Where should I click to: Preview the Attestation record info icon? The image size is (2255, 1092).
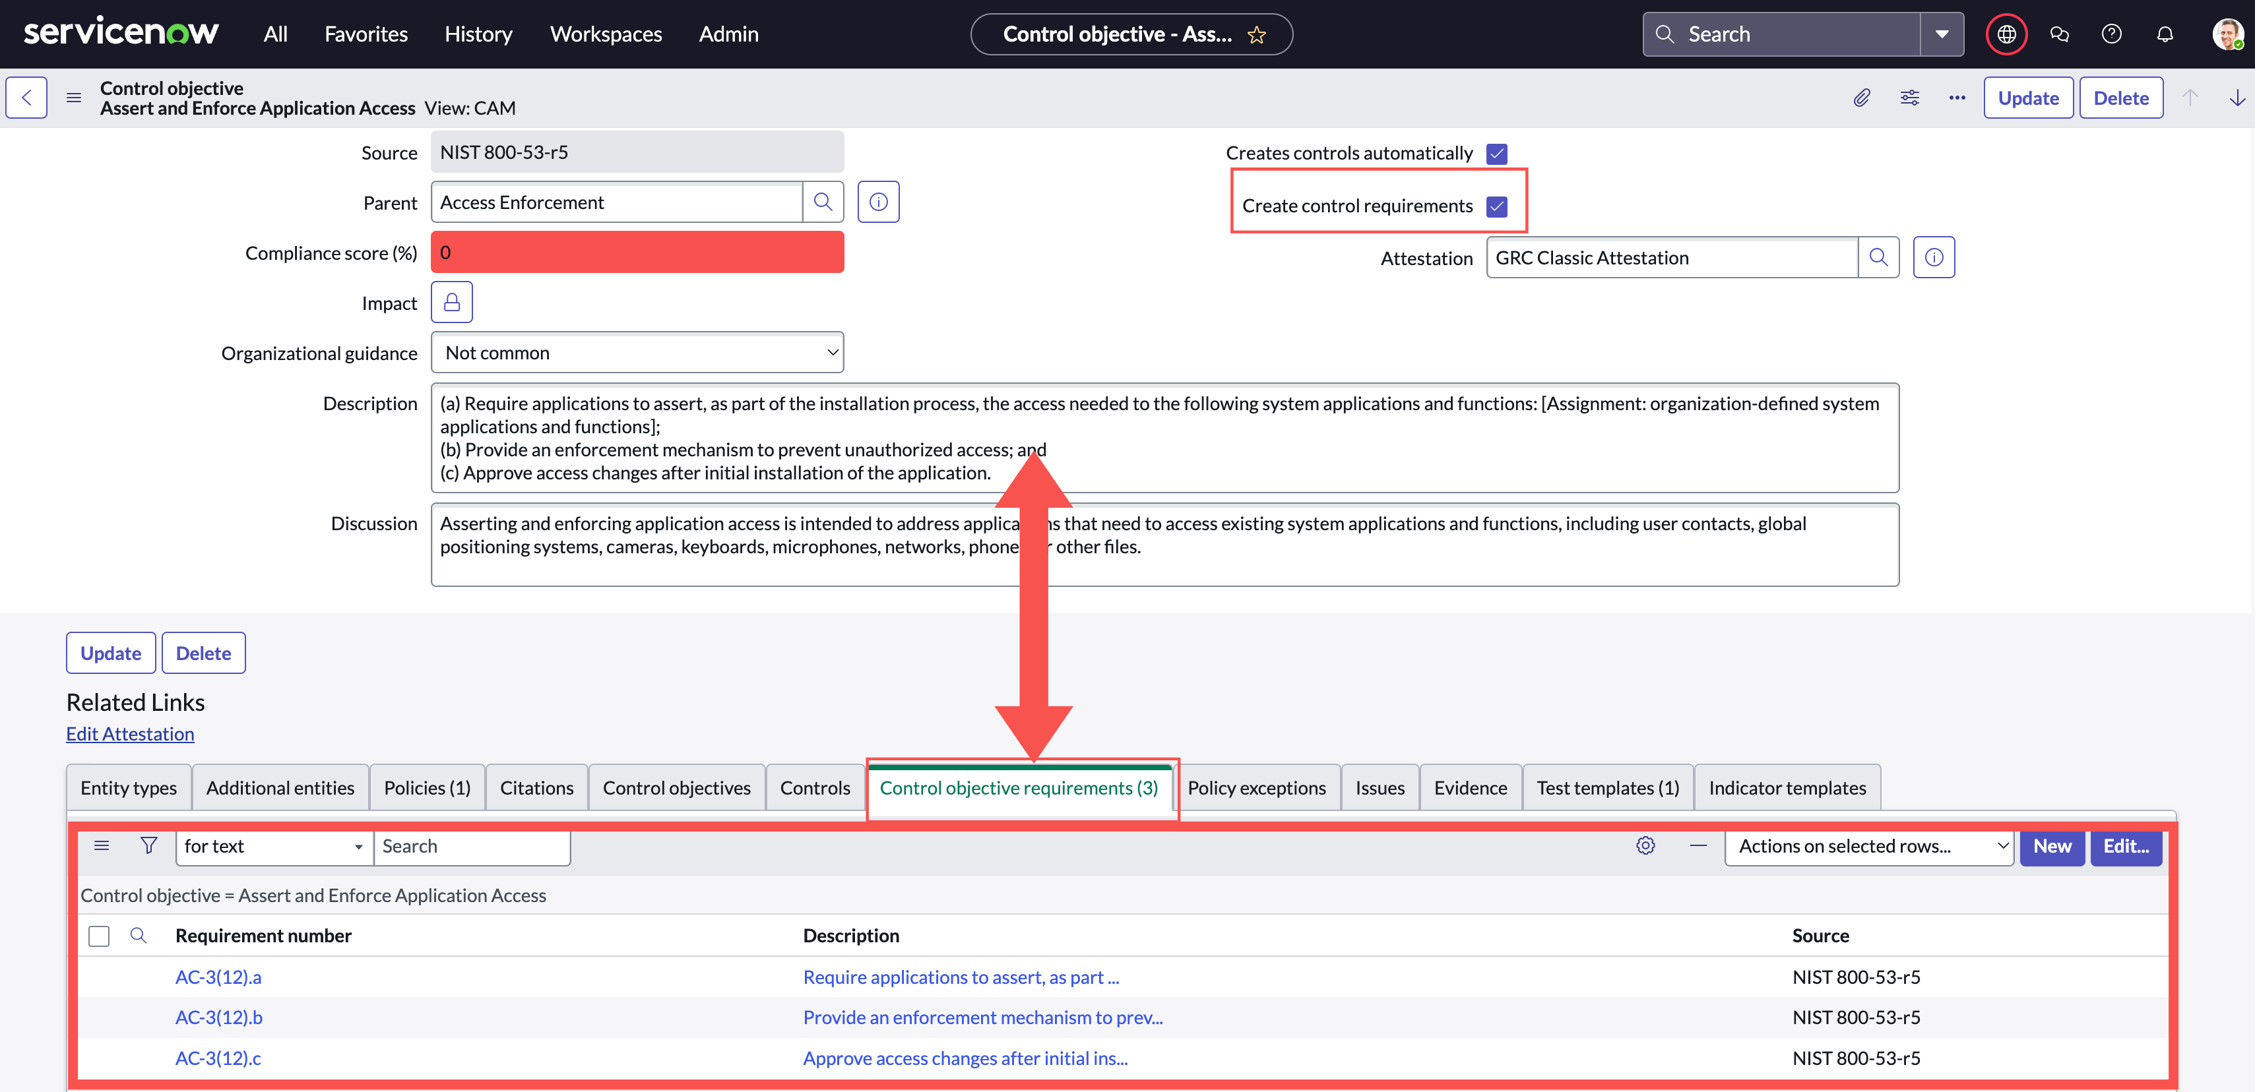[1933, 257]
